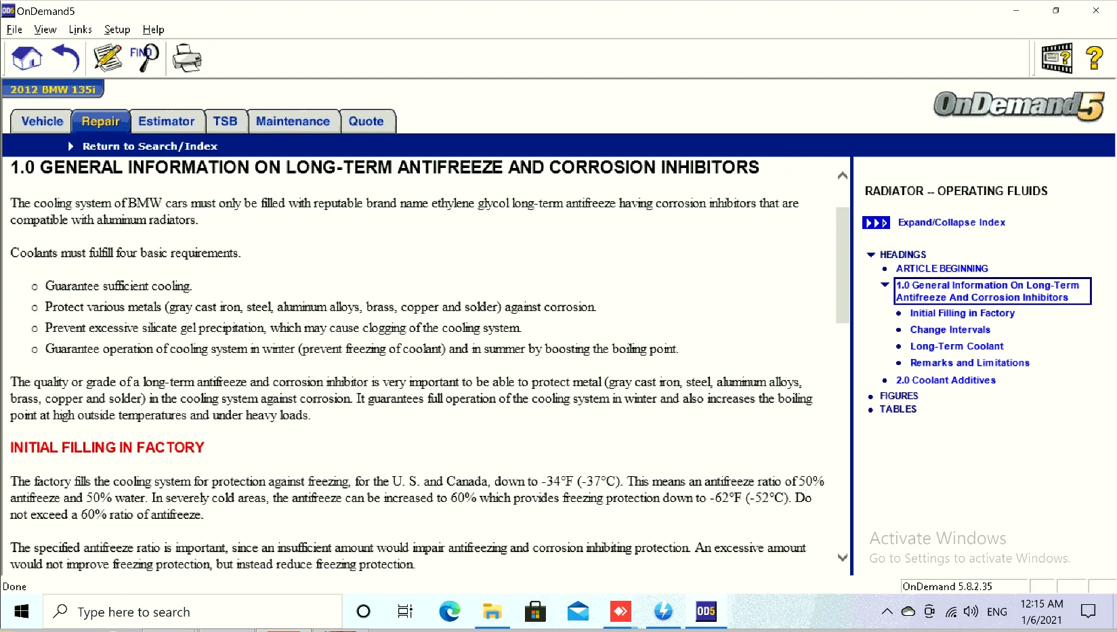Screen dimensions: 1117x632
Task: Open the red AnyDesk taskbar icon
Action: [x=620, y=612]
